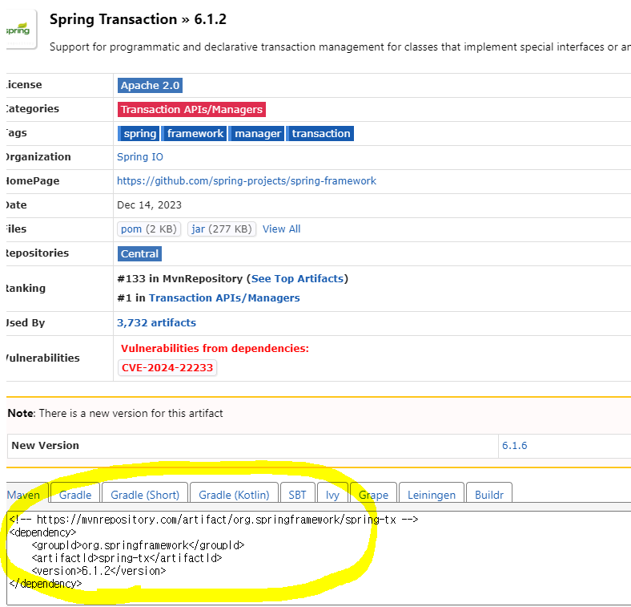This screenshot has width=631, height=607.
Task: Open the Apache 2.0 license badge
Action: click(x=150, y=86)
